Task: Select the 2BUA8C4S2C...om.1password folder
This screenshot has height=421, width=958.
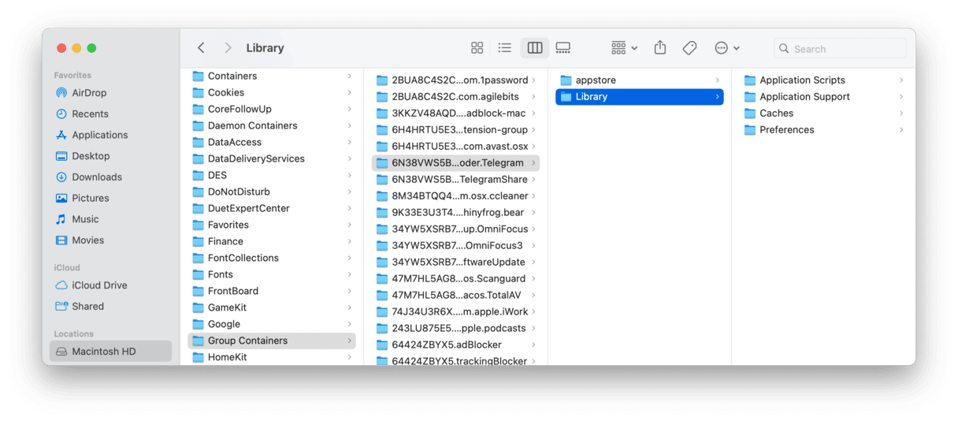Action: 455,80
